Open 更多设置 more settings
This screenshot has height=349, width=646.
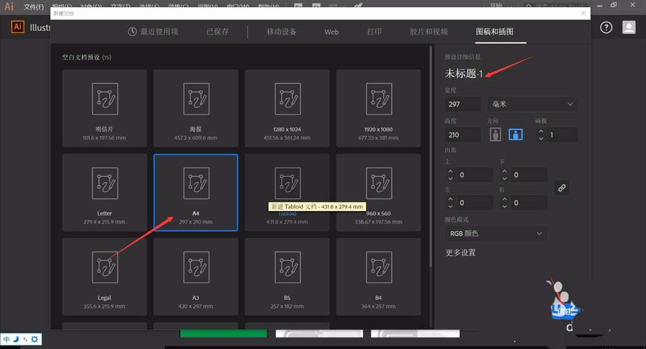tap(460, 252)
